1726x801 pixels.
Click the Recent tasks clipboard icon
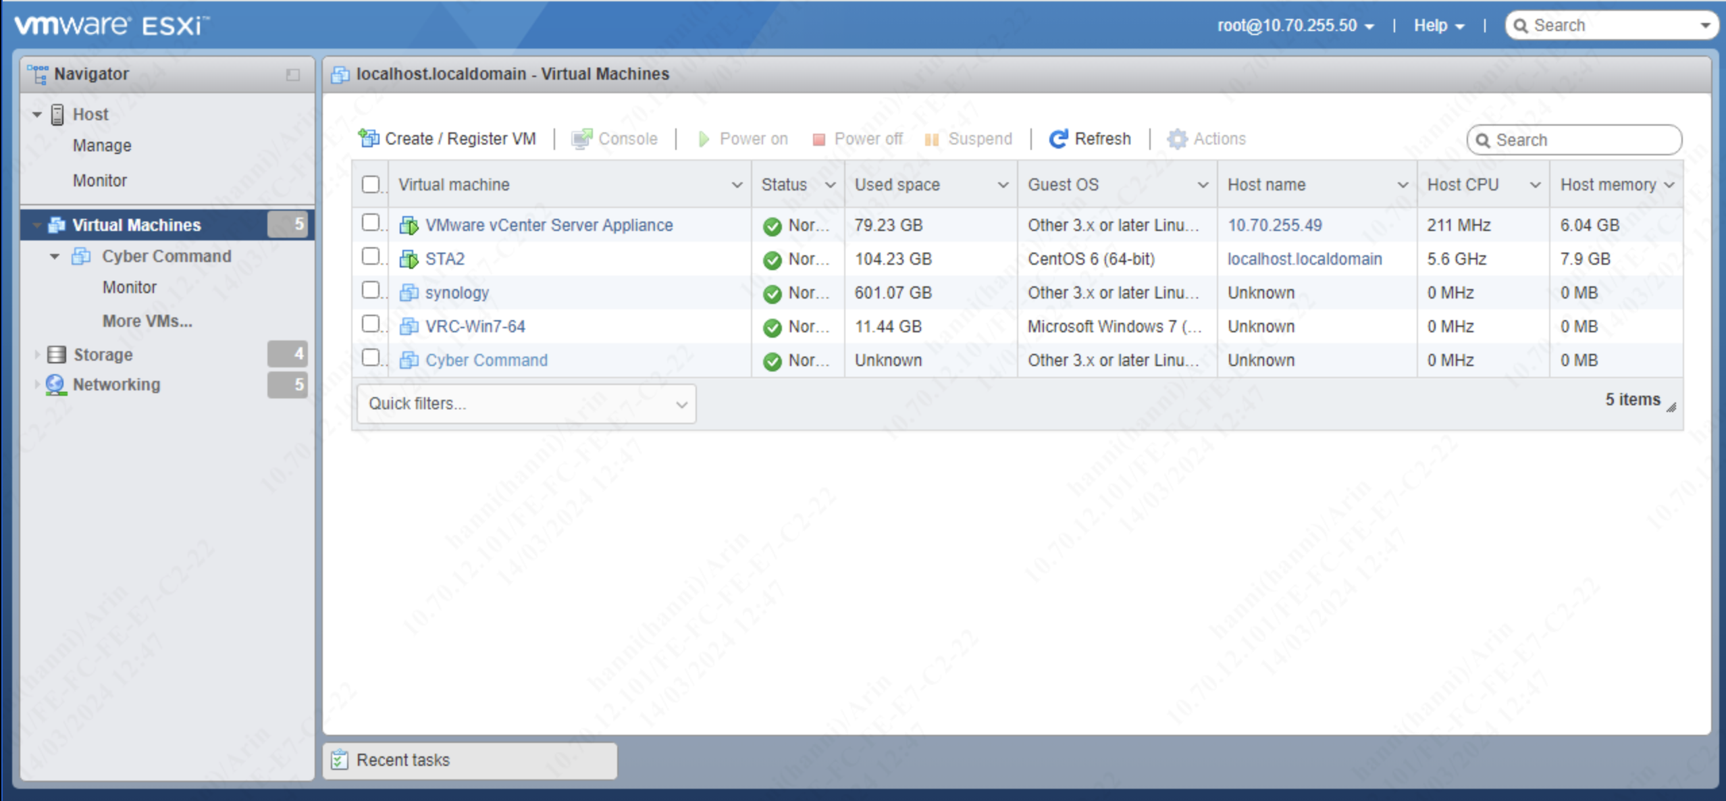[x=340, y=759]
